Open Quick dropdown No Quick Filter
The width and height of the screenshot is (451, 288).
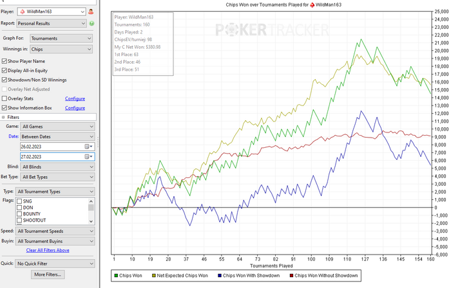pyautogui.click(x=55, y=264)
